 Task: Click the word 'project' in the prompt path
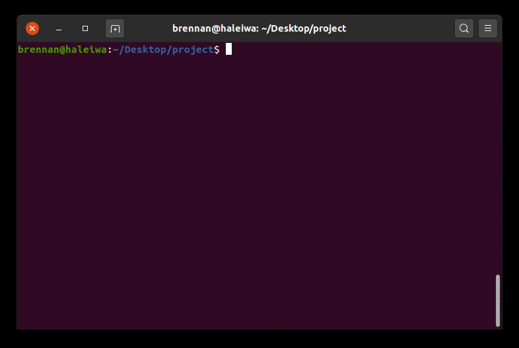[193, 50]
